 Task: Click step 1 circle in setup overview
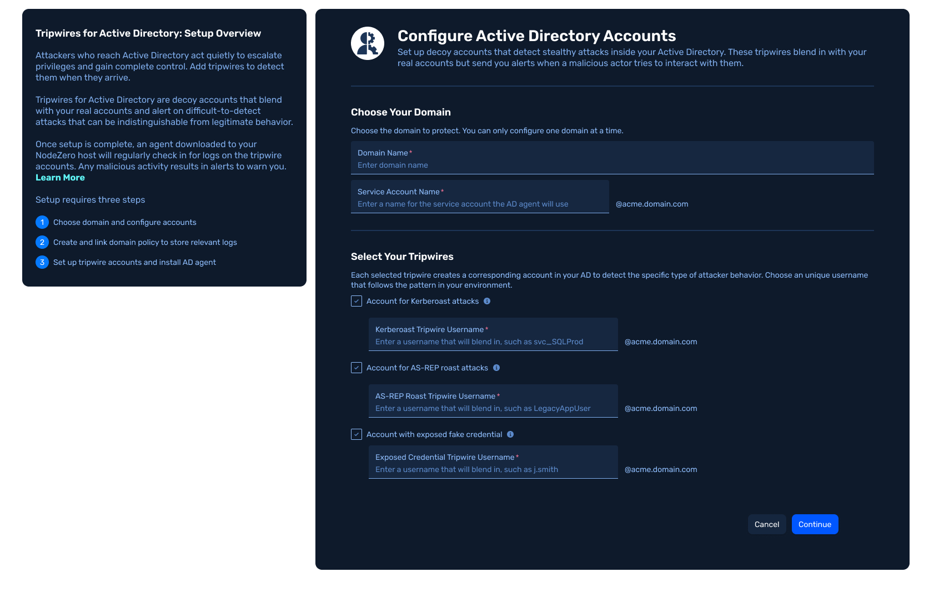tap(42, 222)
